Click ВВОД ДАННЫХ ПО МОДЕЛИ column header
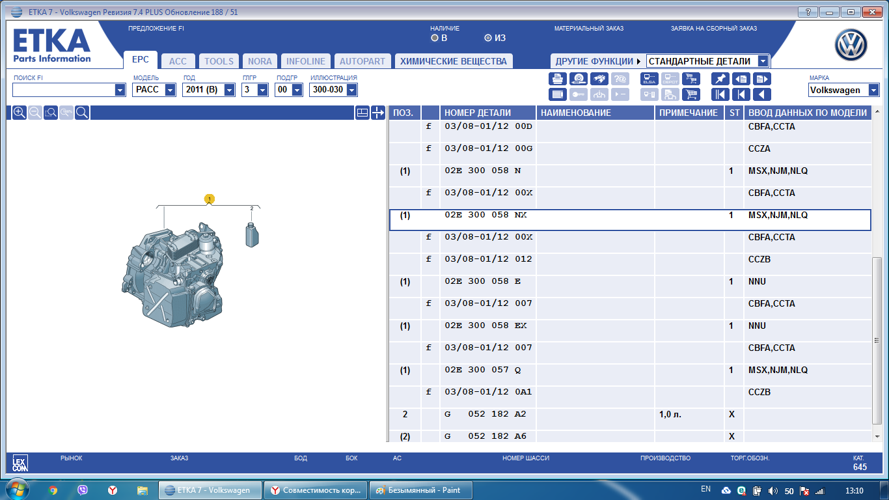Image resolution: width=889 pixels, height=500 pixels. 808,113
